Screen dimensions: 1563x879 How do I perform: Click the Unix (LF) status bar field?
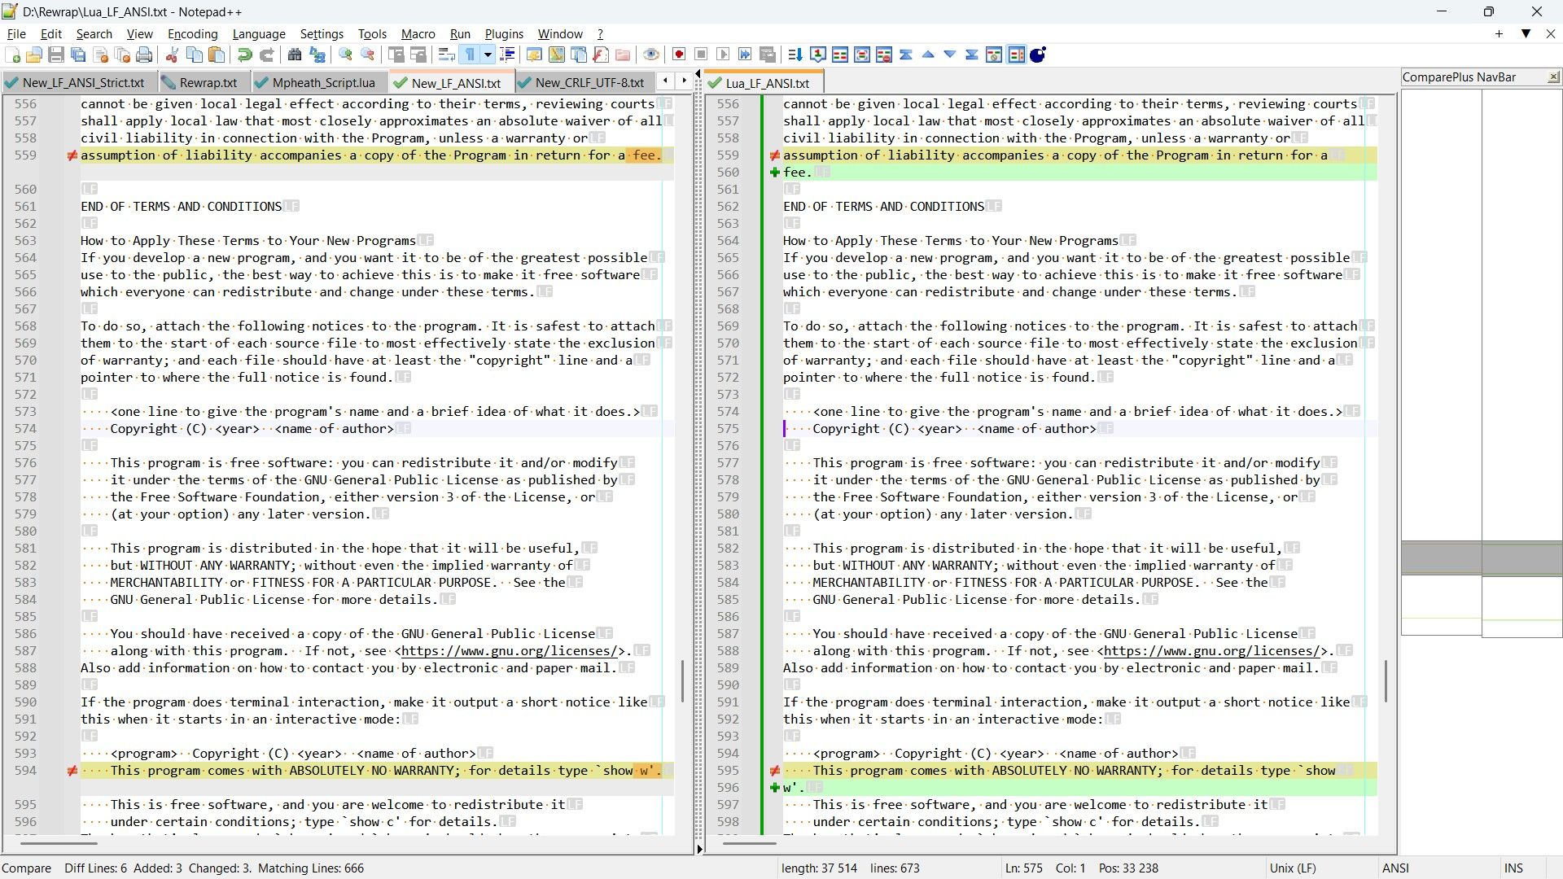[x=1293, y=868]
